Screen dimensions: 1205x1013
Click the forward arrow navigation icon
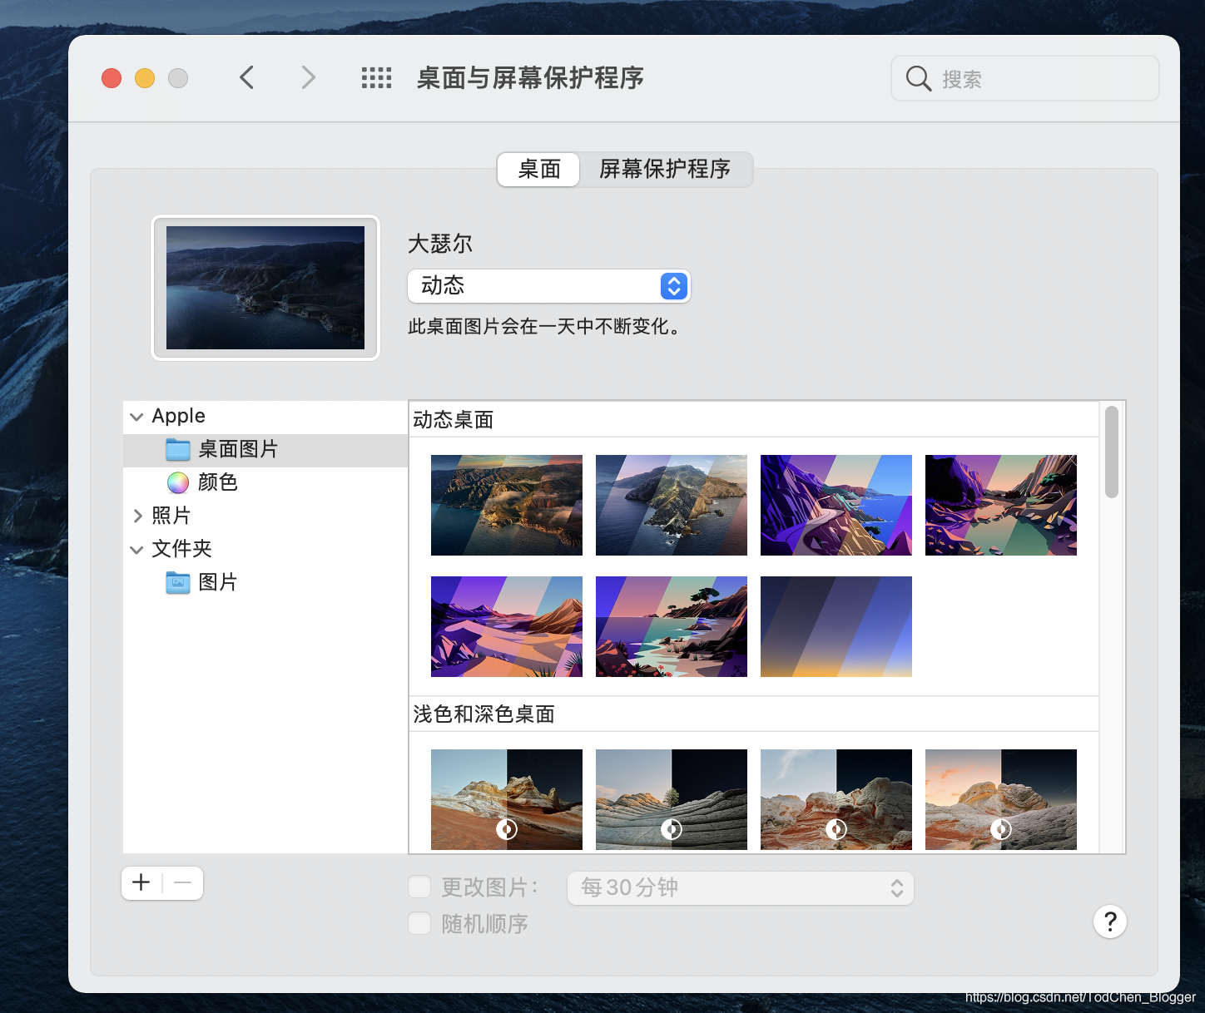(x=308, y=77)
